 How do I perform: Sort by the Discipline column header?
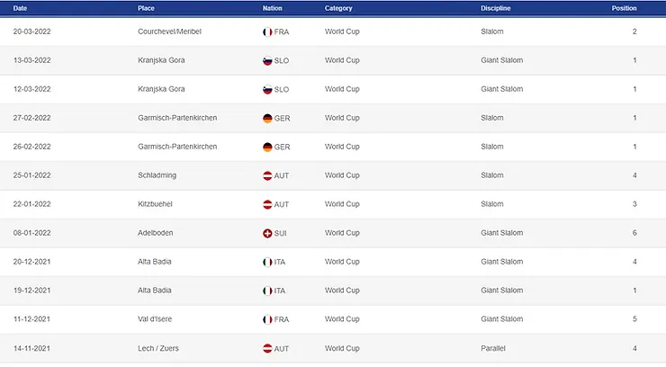496,8
